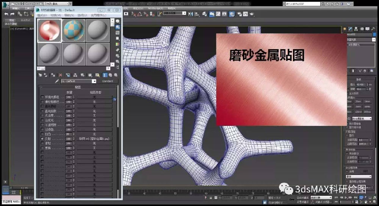Toggle the backlight icon in material editor
Screen dimensions: 379x206
click(x=117, y=27)
